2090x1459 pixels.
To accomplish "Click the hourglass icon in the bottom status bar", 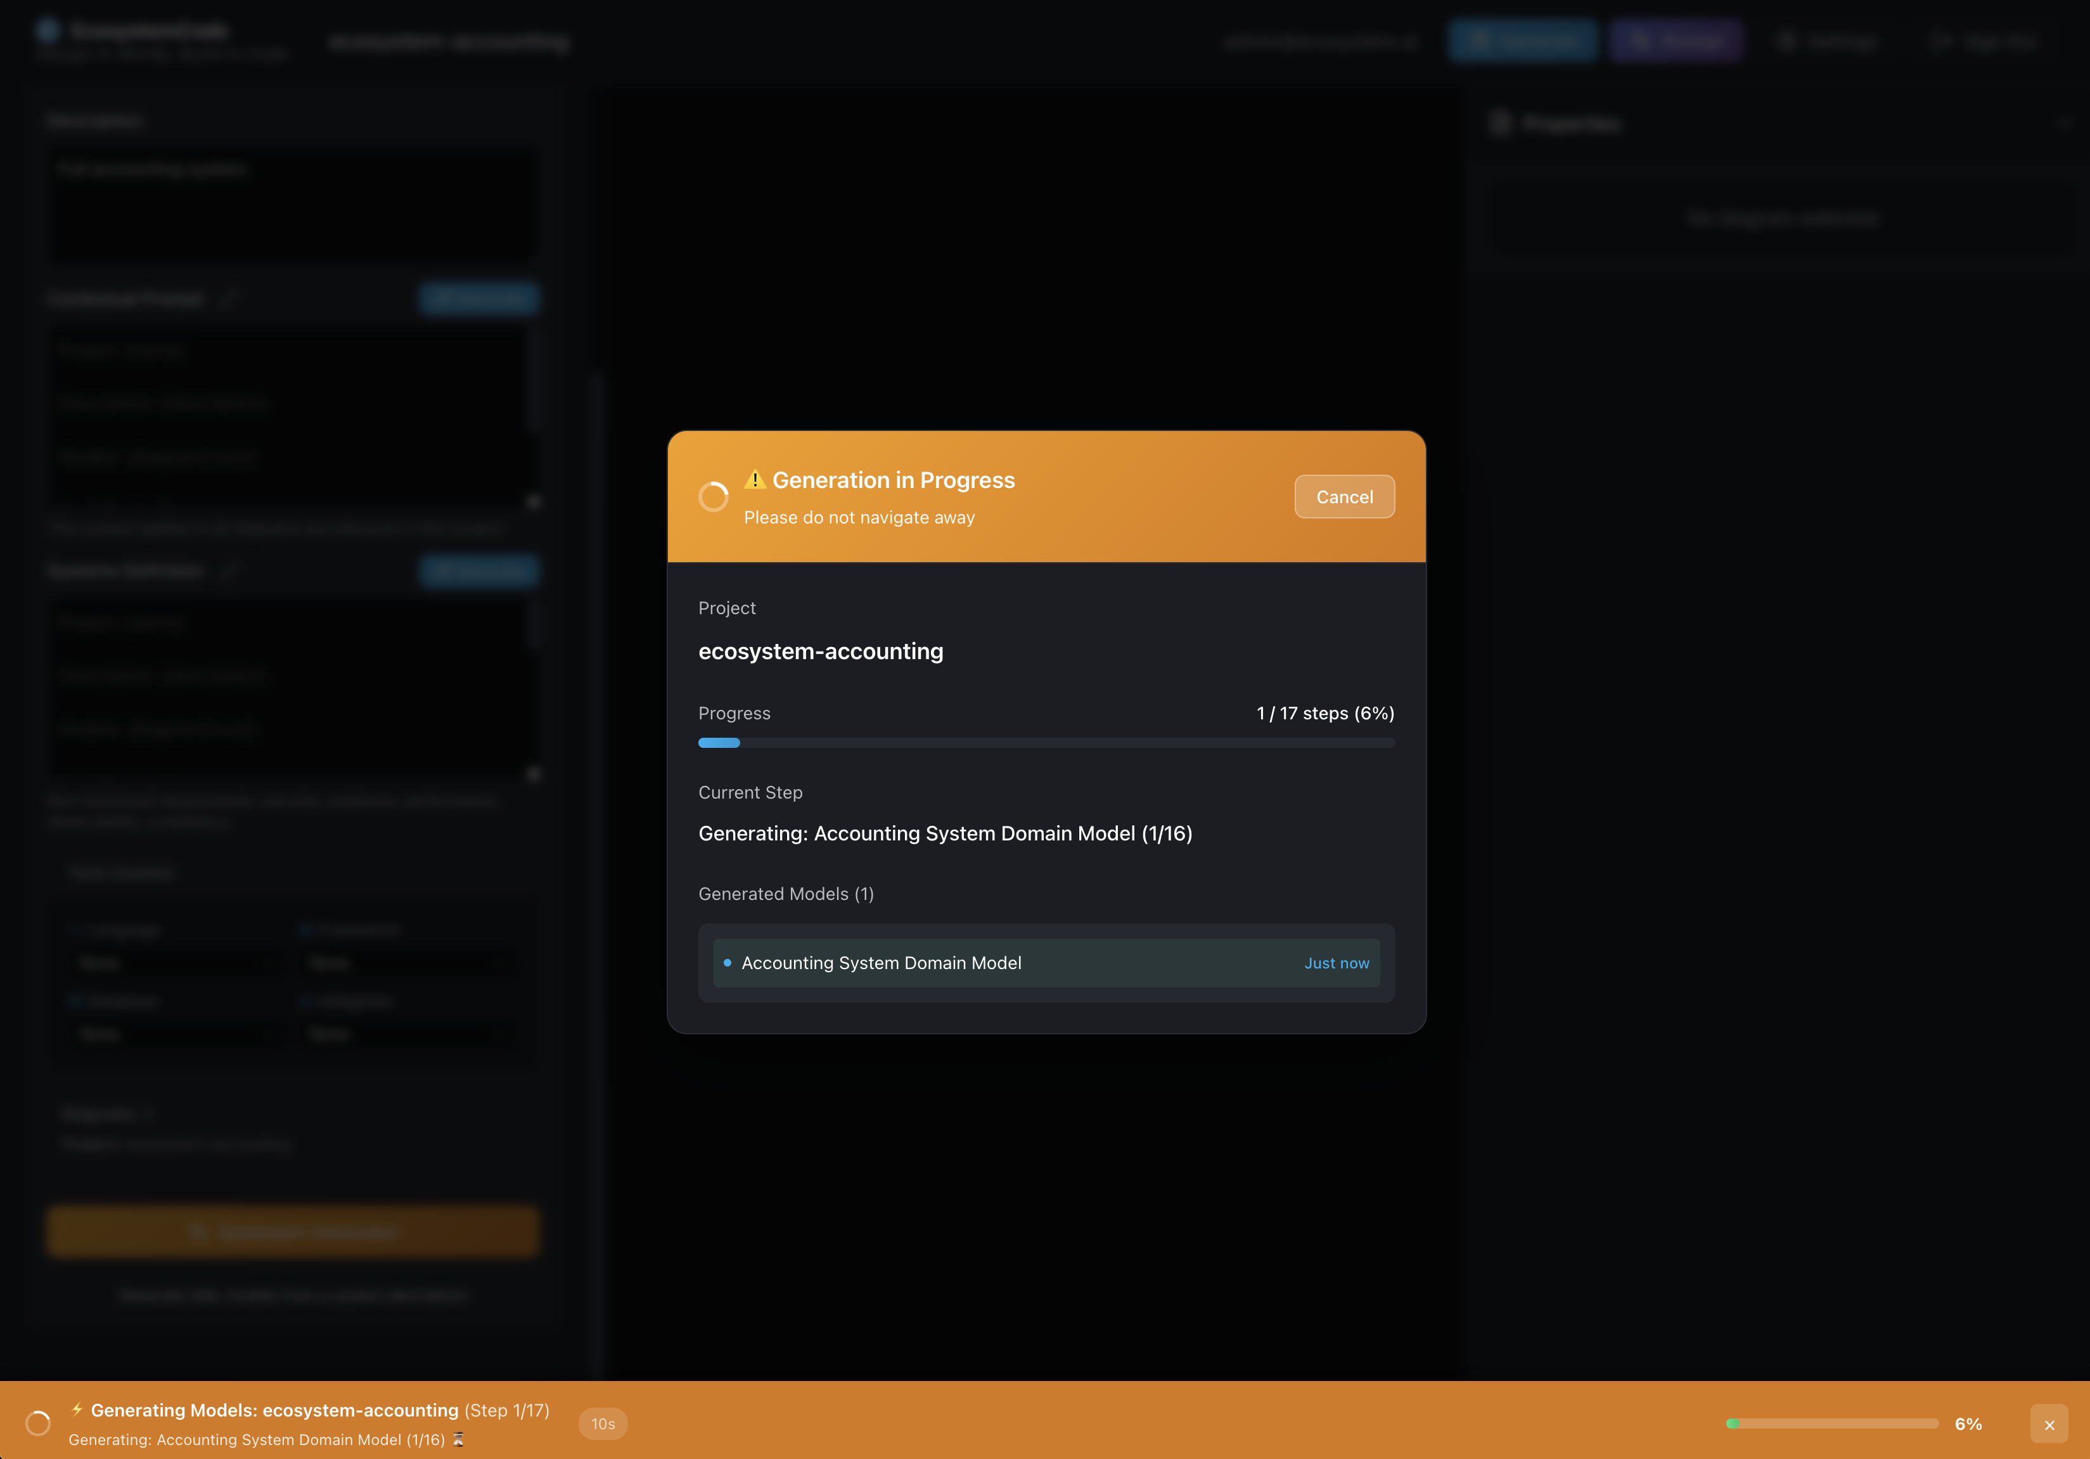I will coord(459,1440).
